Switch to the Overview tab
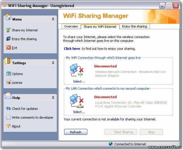The height and width of the screenshot is (150, 183). click(x=71, y=26)
